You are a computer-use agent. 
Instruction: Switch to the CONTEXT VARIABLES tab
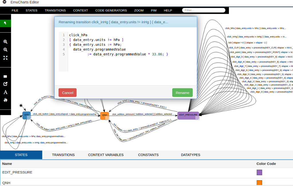point(106,155)
